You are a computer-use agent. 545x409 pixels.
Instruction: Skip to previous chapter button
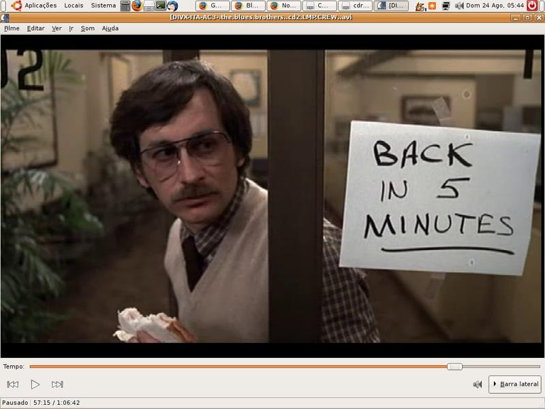click(x=13, y=384)
